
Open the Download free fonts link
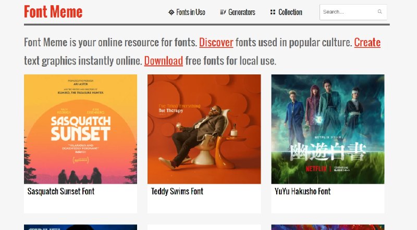click(163, 61)
